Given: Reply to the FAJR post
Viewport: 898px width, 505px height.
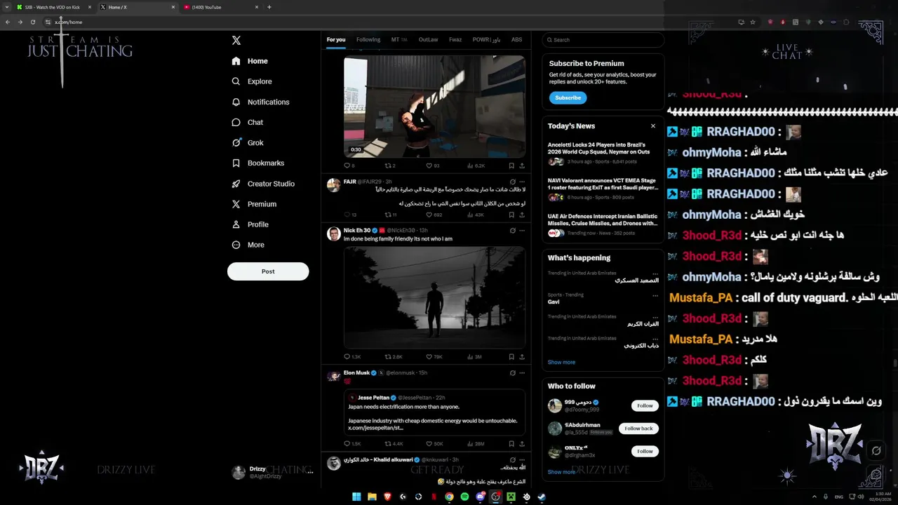Looking at the screenshot, I should 347,215.
